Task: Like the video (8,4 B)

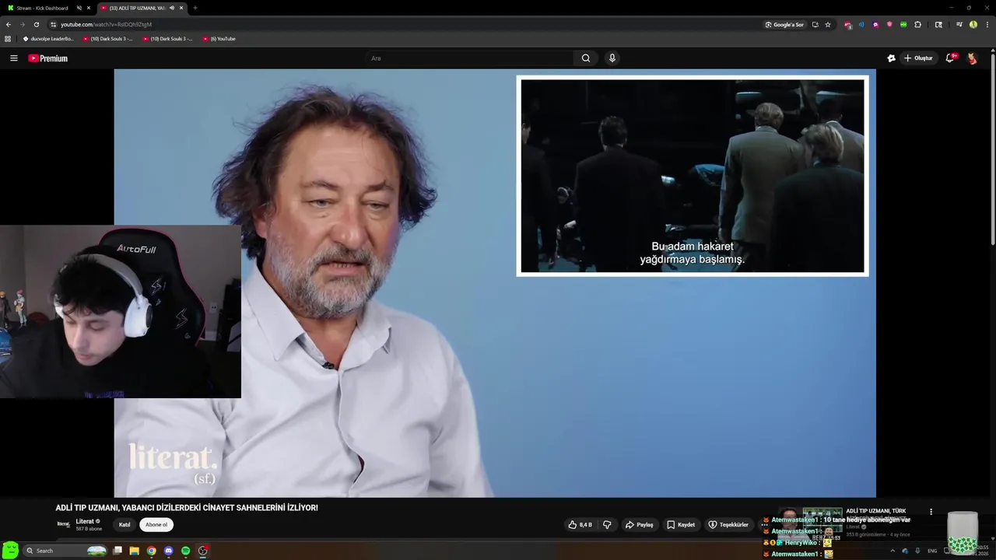Action: click(x=580, y=524)
